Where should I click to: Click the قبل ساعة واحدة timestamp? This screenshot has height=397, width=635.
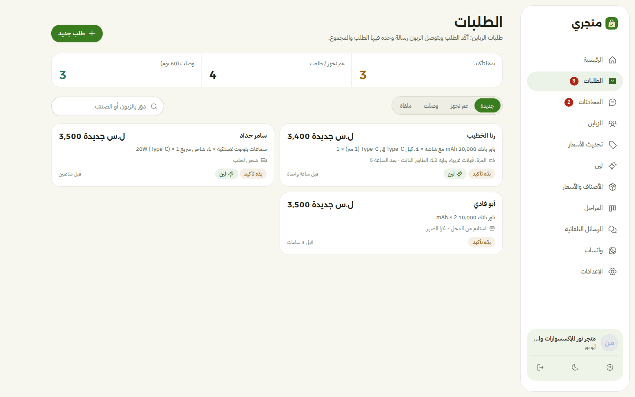point(303,174)
